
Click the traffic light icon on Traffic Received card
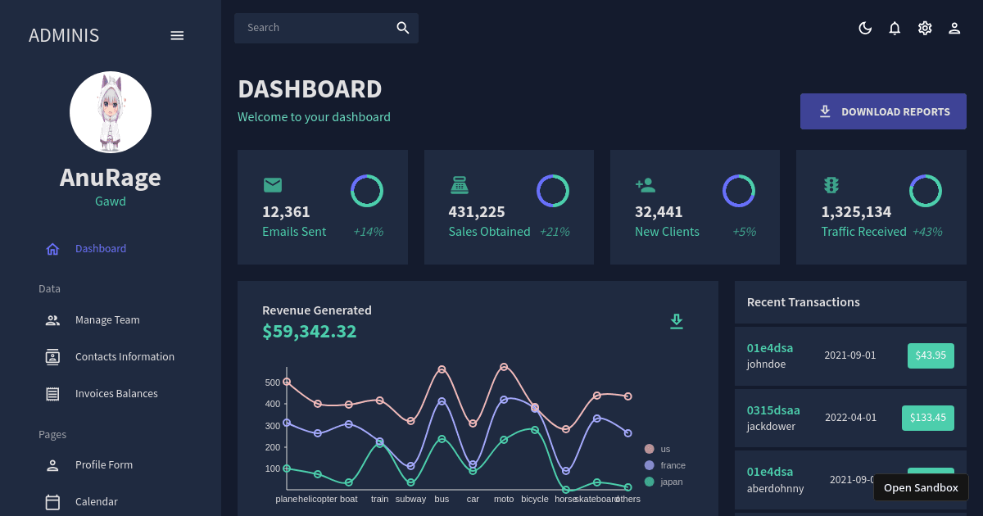pyautogui.click(x=831, y=185)
